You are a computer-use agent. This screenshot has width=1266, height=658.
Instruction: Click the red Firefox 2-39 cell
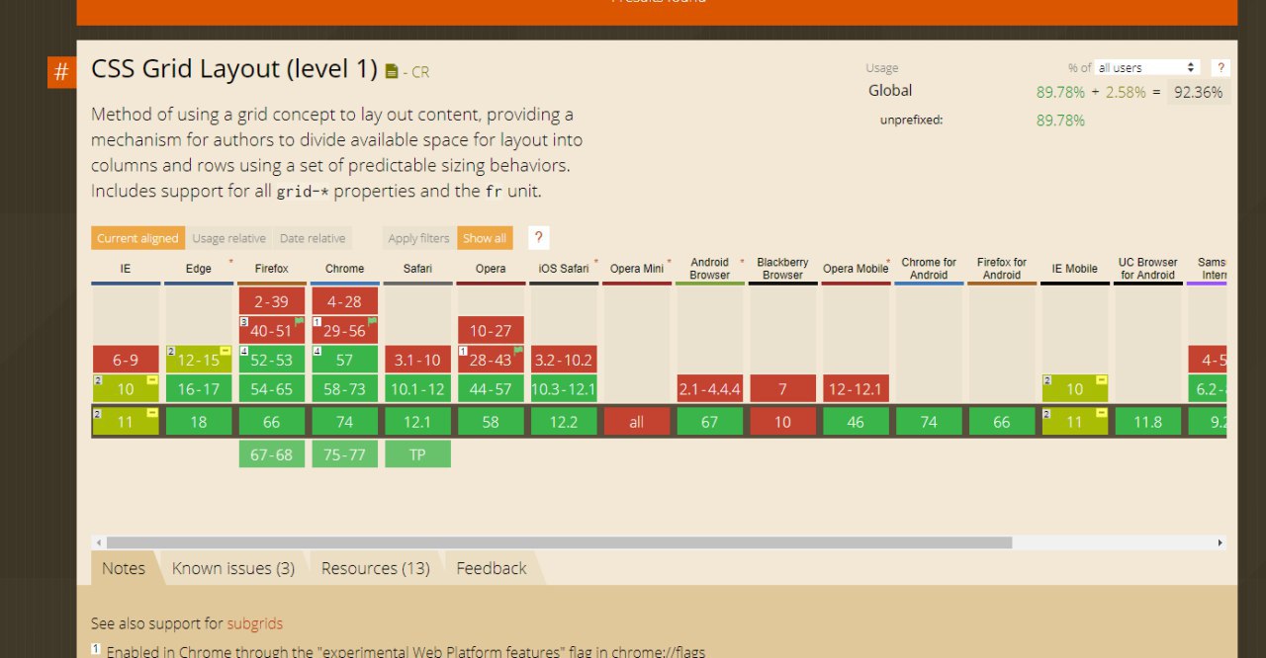(x=271, y=301)
